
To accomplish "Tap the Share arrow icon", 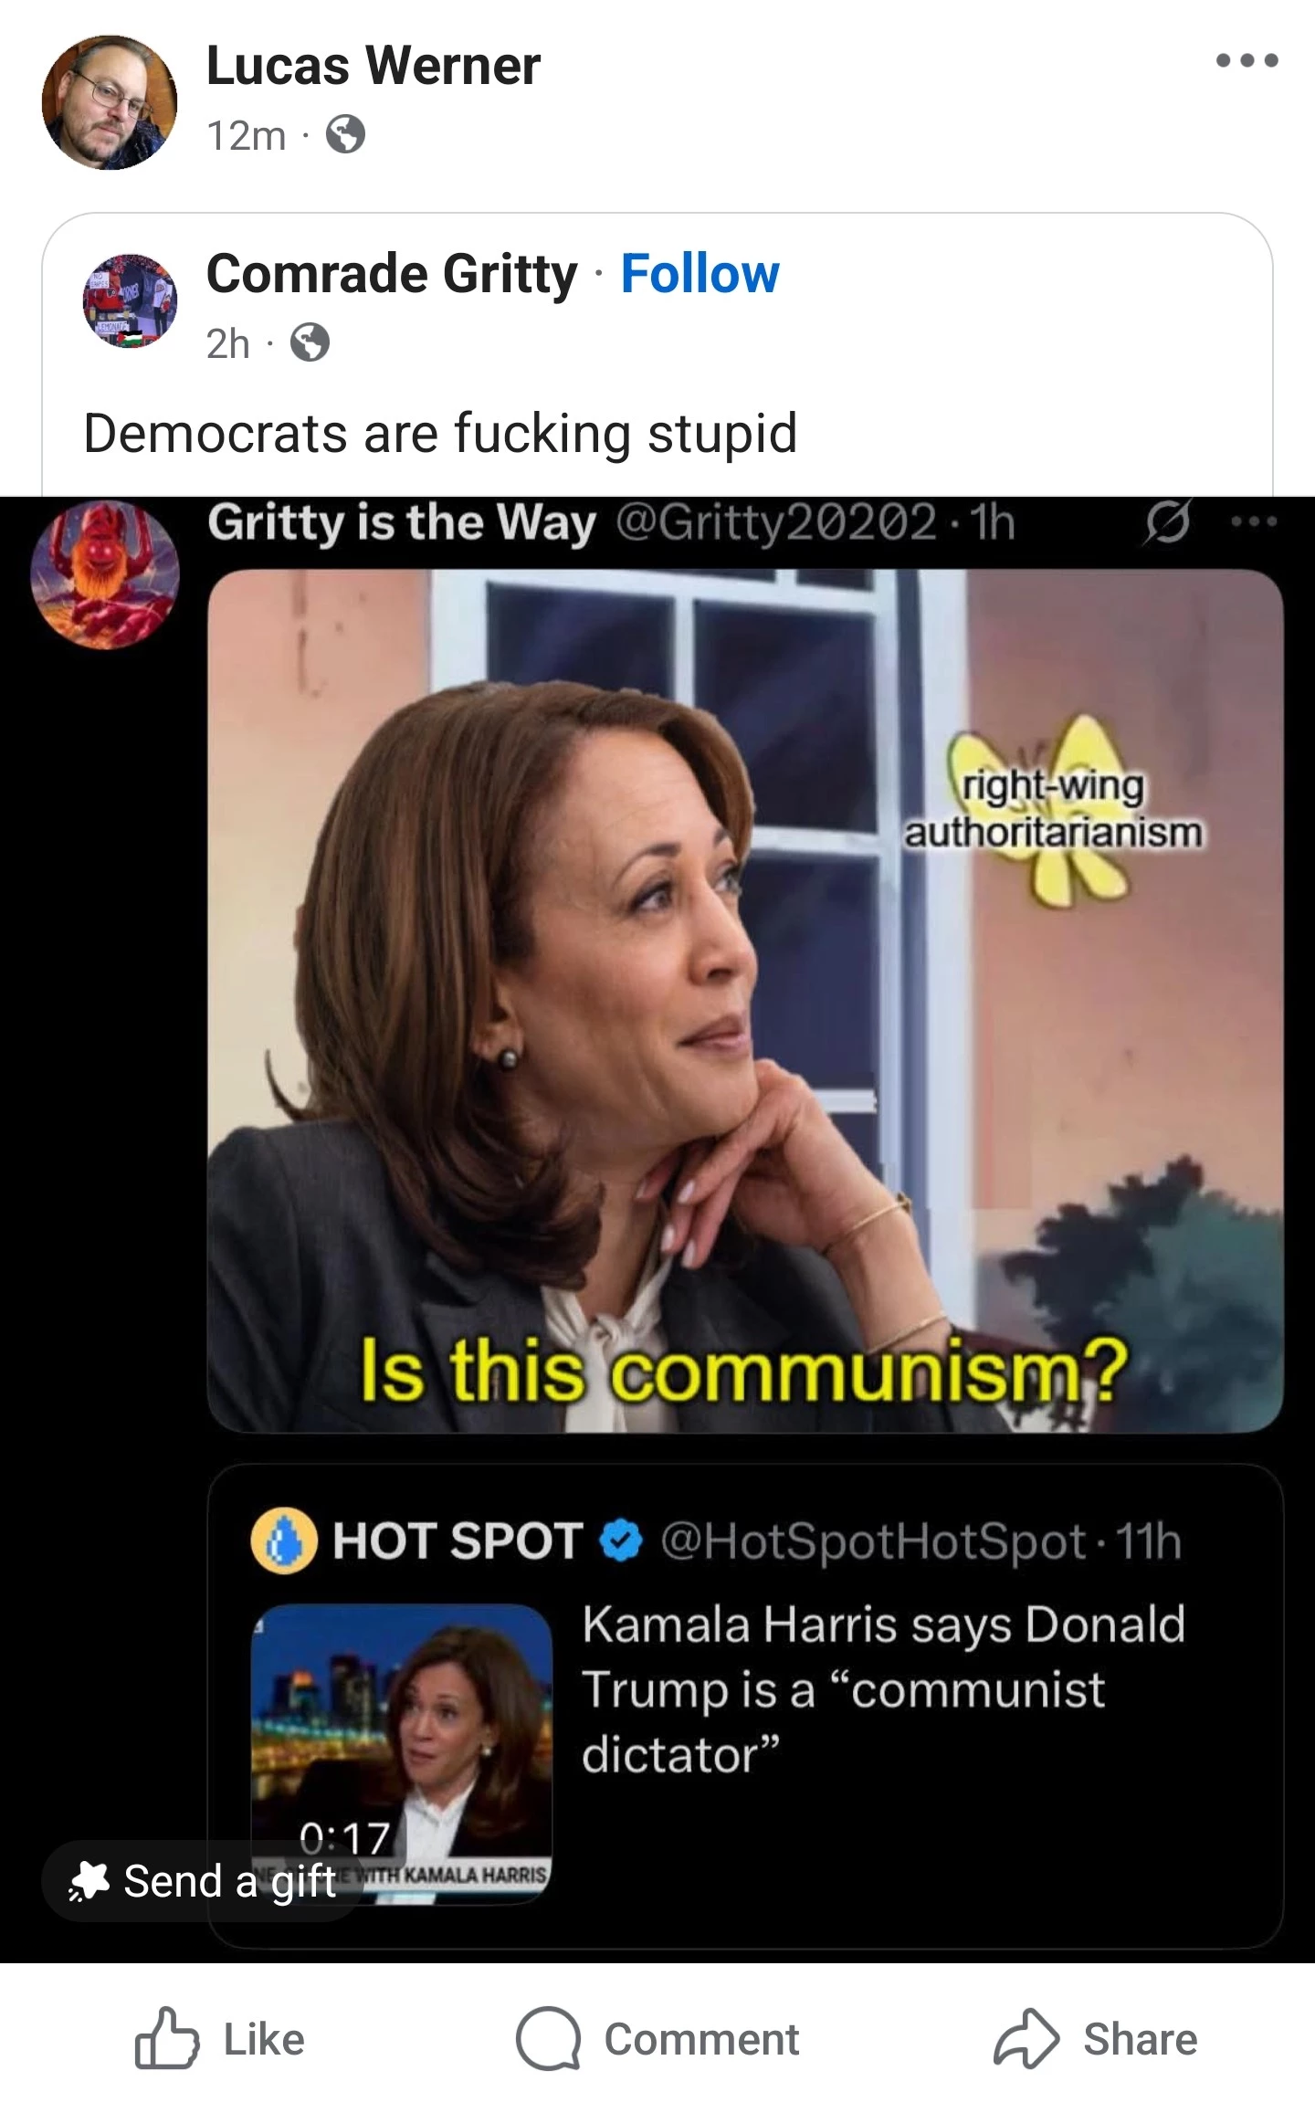I will [1026, 2038].
